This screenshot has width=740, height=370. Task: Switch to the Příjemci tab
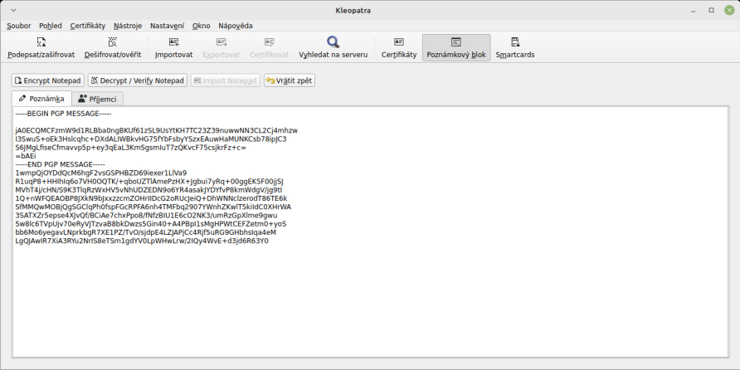point(97,99)
